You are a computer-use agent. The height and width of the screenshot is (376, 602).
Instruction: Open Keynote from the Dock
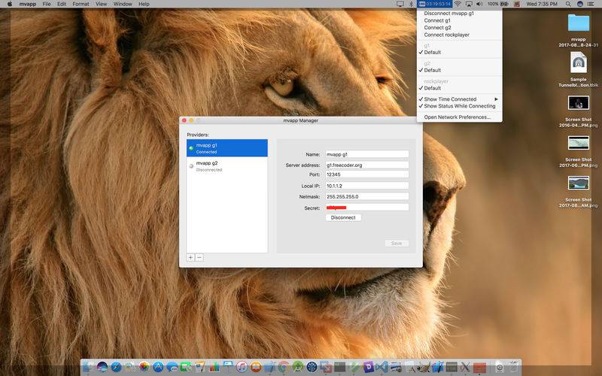[228, 367]
